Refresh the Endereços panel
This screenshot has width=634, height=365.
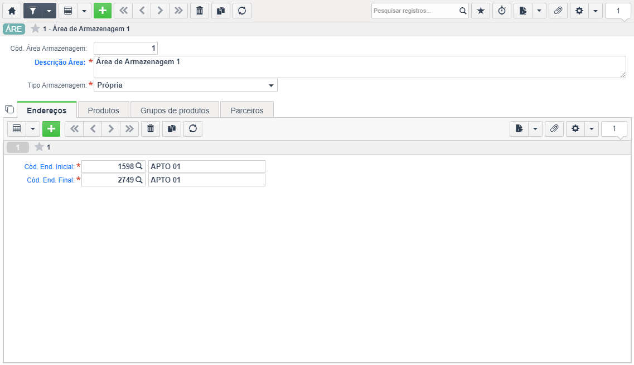pos(193,129)
